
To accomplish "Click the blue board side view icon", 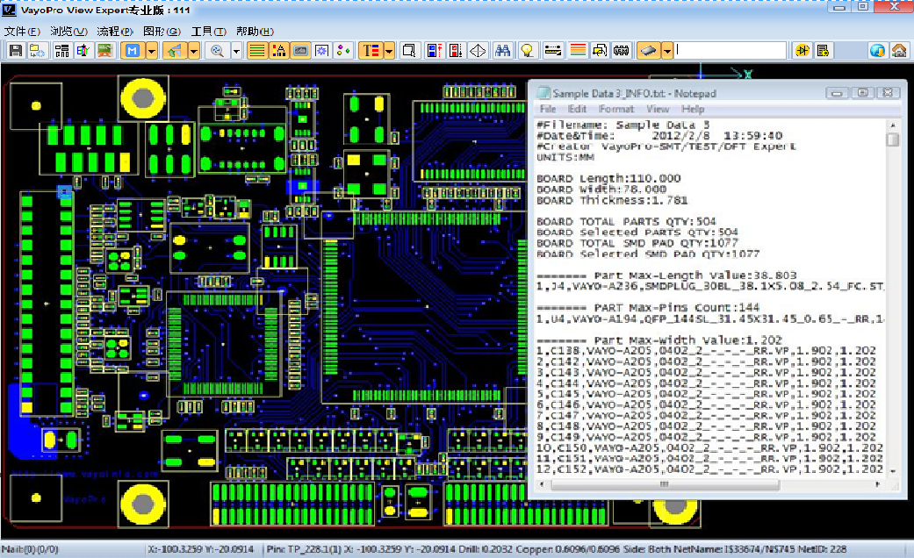I will pyautogui.click(x=434, y=51).
